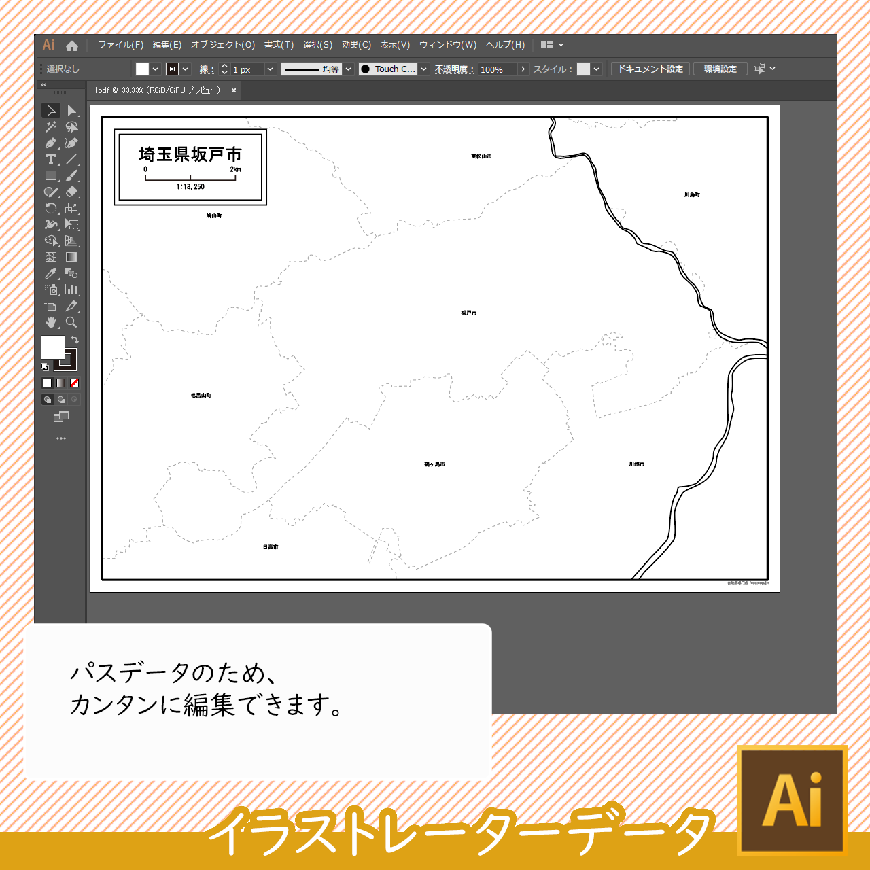Open the 編集(E) menu
This screenshot has height=870, width=870.
167,45
